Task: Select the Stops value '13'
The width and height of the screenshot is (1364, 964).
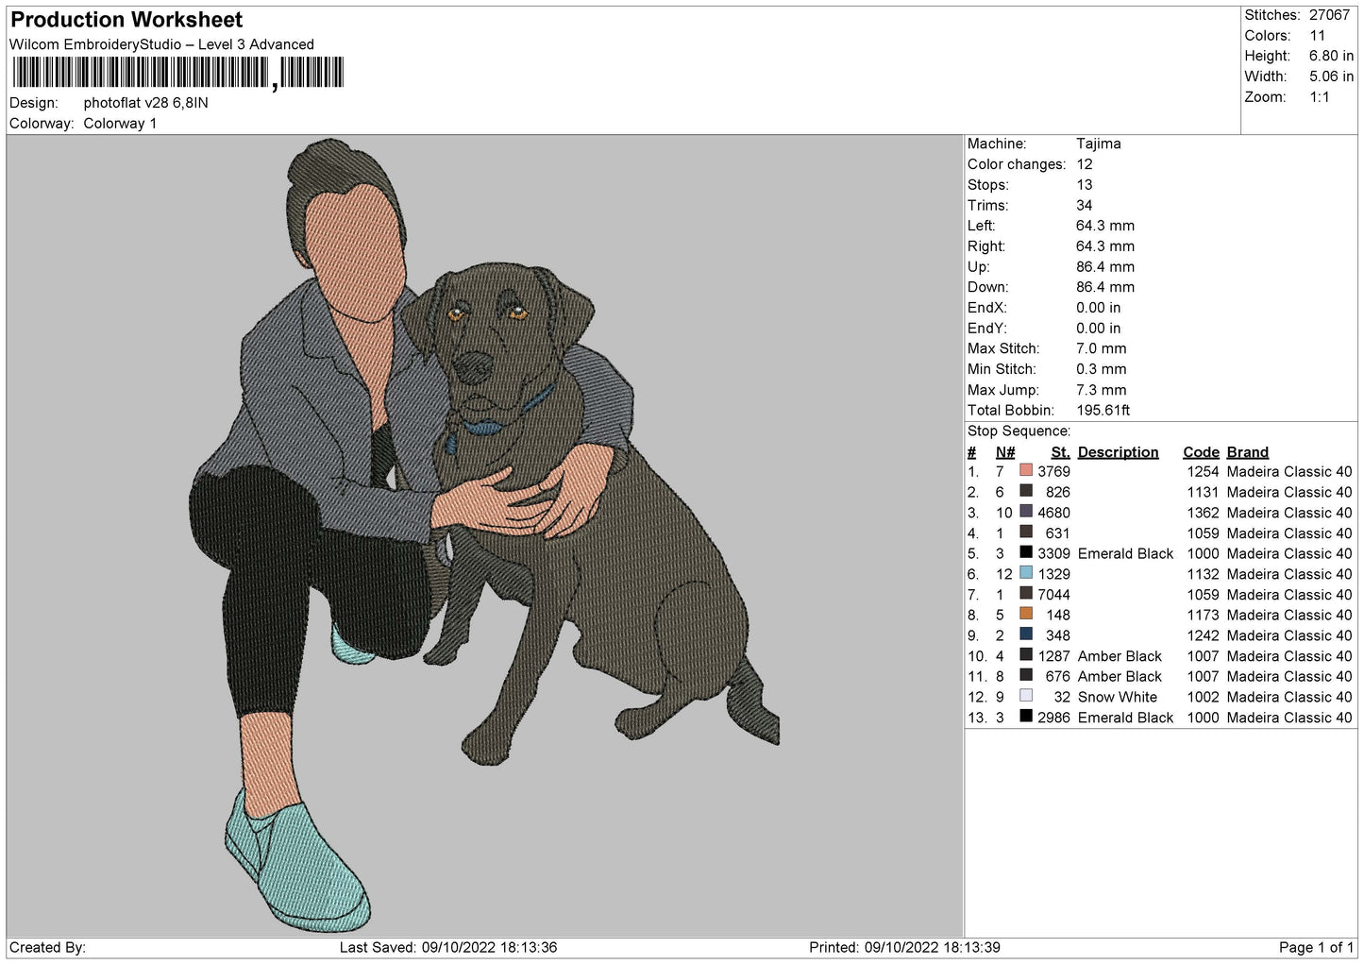Action: click(x=1085, y=185)
